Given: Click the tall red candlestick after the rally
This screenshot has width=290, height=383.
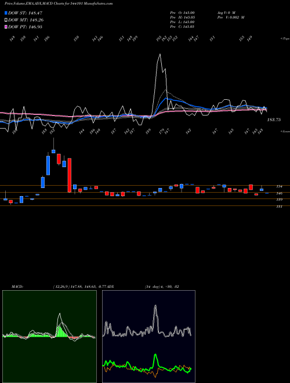Looking at the screenshot, I should click(70, 175).
